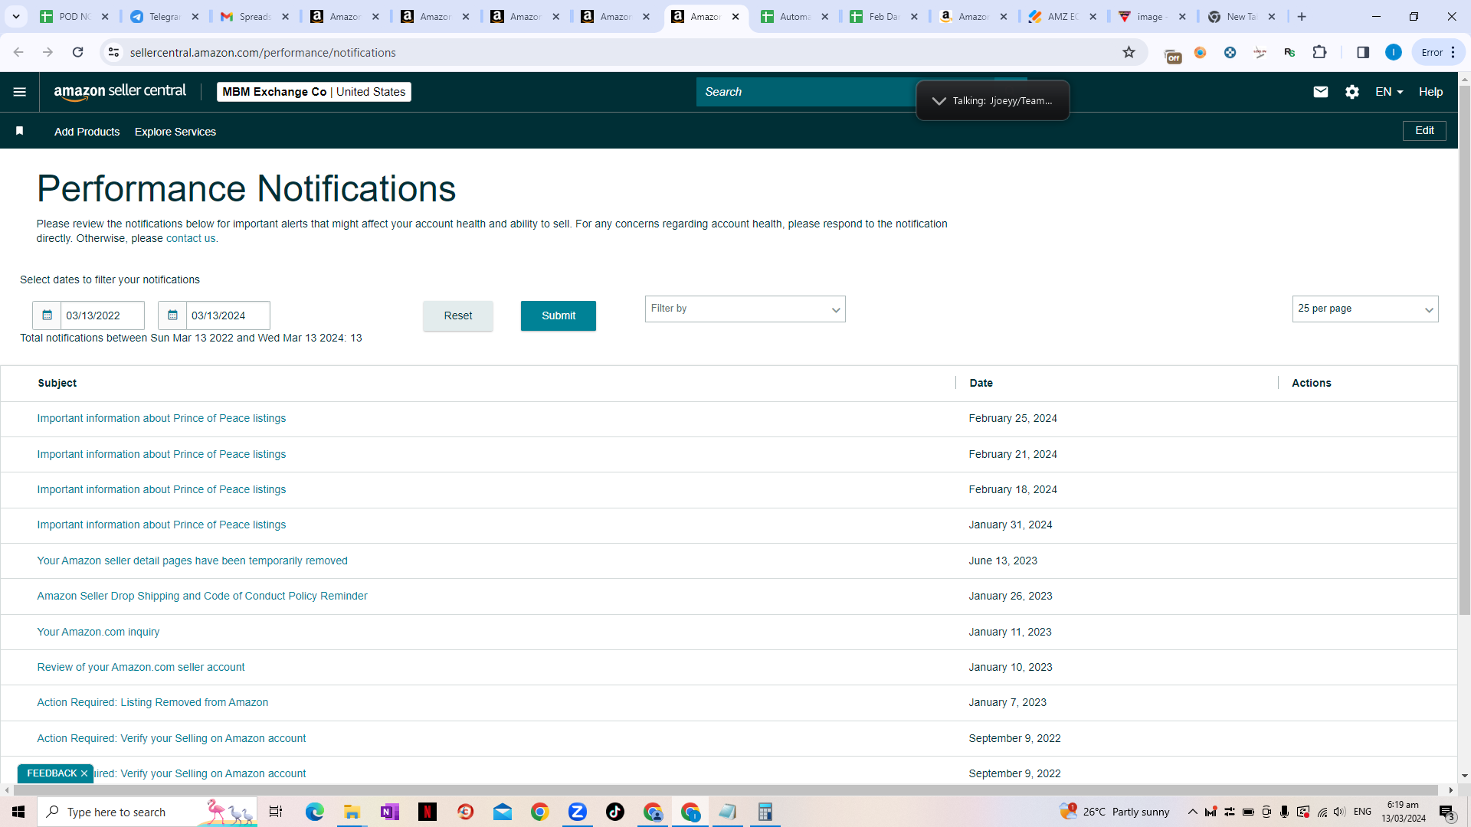
Task: Open the settings gear icon
Action: coord(1352,92)
